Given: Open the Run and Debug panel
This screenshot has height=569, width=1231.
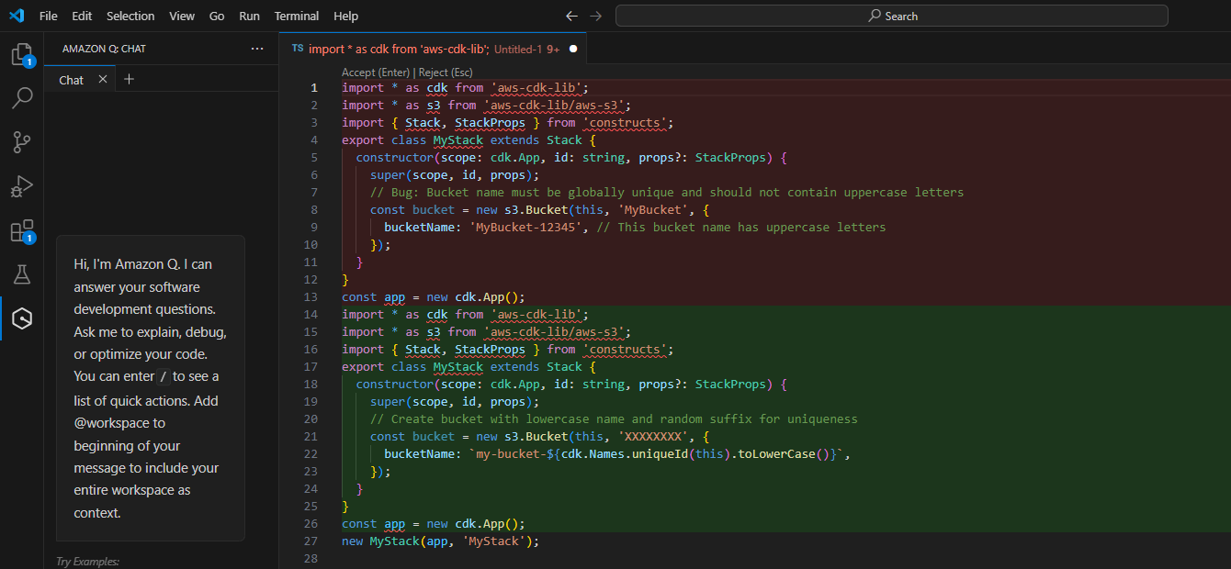Looking at the screenshot, I should (x=21, y=186).
